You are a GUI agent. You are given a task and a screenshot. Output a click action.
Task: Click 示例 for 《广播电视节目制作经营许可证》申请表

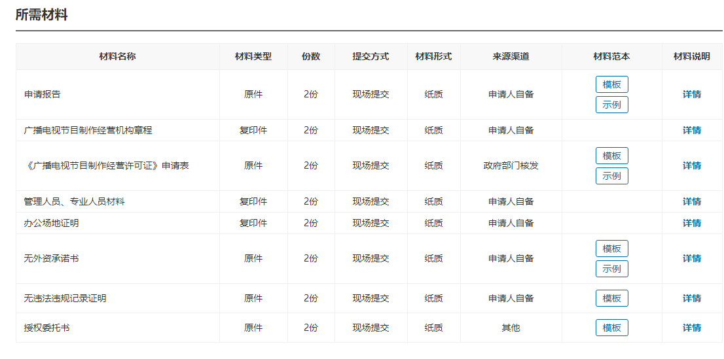[611, 176]
